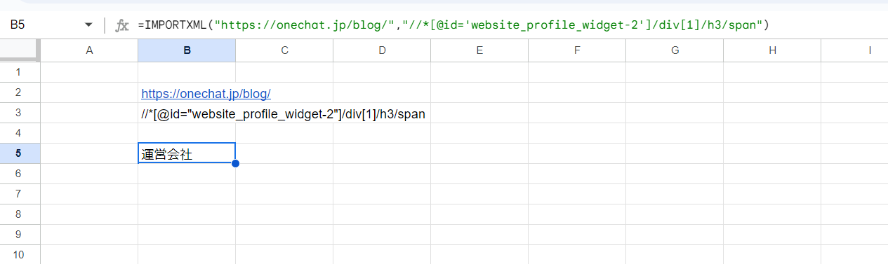This screenshot has height=264, width=888.
Task: Select row 7 header
Action: pyautogui.click(x=20, y=195)
